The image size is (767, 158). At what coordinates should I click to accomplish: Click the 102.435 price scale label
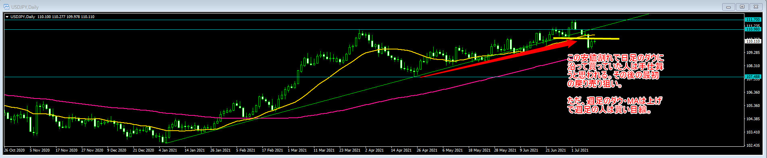pyautogui.click(x=752, y=145)
